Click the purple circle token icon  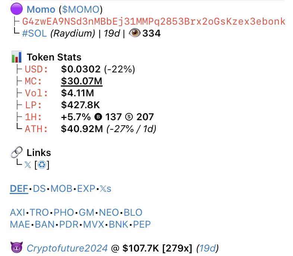16,9
